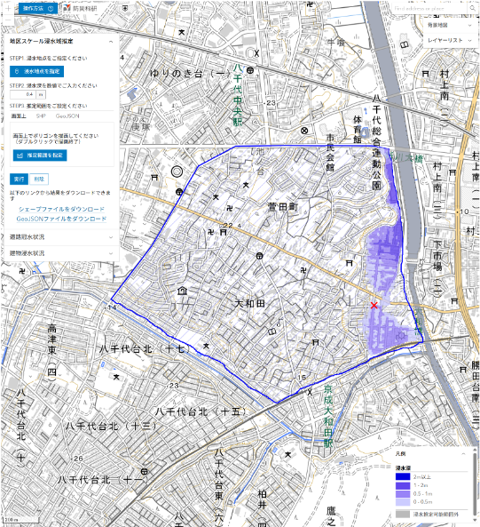Image resolution: width=480 pixels, height=527 pixels.
Task: Click the red X flood point marker
Action: click(x=374, y=305)
